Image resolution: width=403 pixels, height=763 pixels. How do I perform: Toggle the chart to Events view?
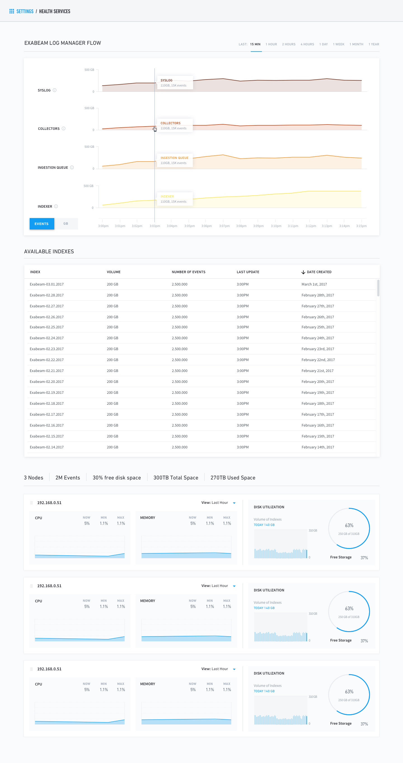pyautogui.click(x=42, y=224)
